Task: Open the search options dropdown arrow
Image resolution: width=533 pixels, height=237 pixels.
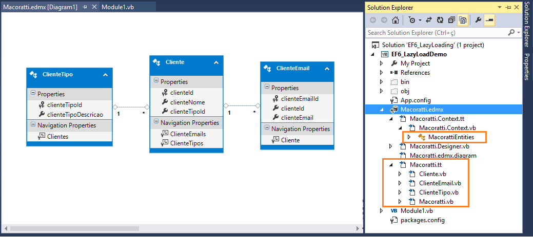Action: (x=519, y=33)
